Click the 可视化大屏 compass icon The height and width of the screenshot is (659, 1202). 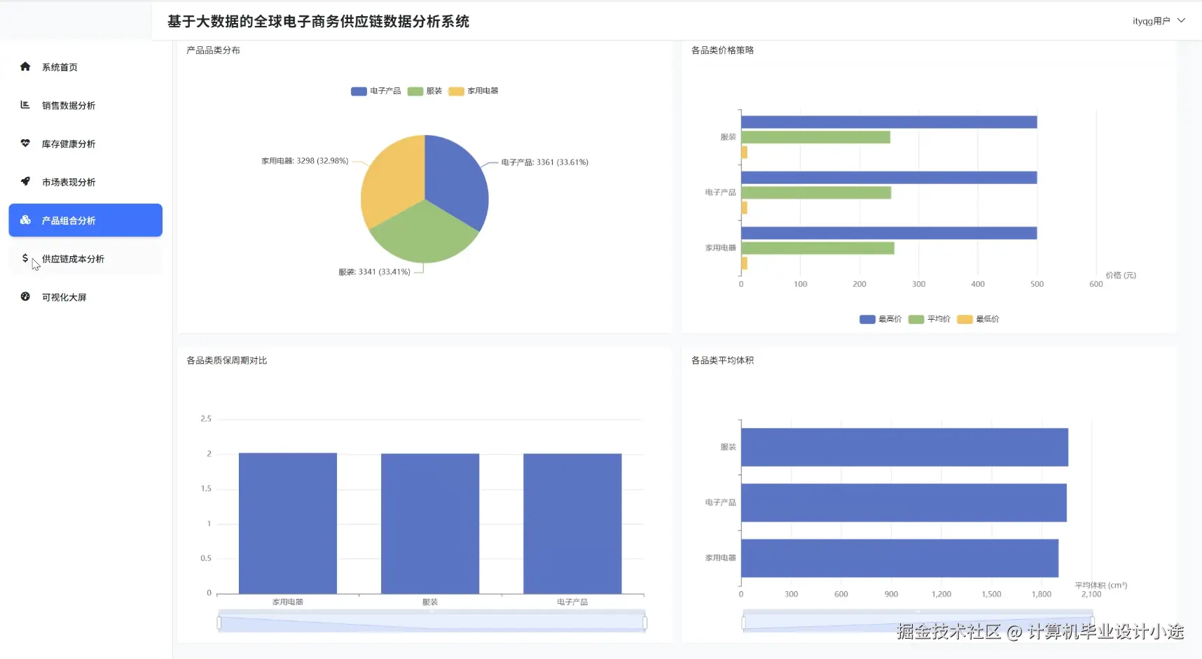click(x=25, y=297)
